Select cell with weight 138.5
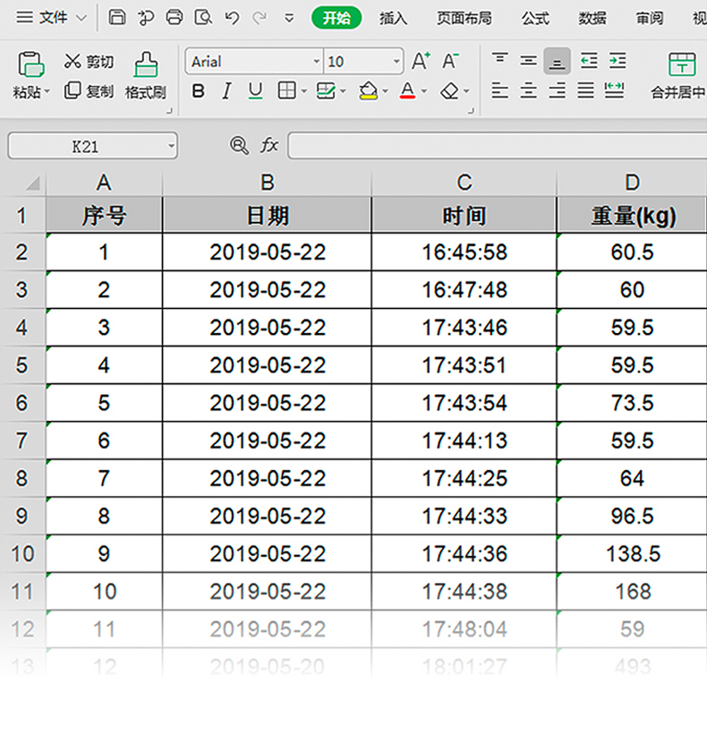 pos(632,554)
